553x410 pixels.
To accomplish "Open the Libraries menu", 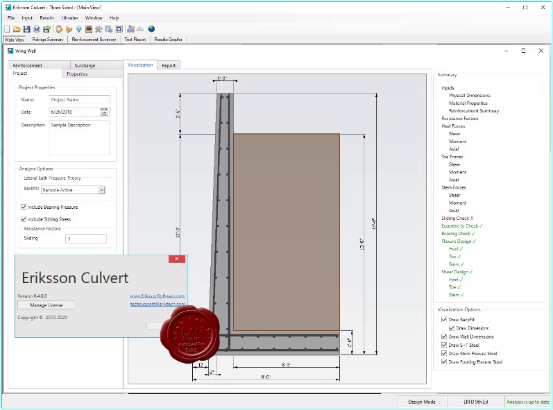I will 69,17.
